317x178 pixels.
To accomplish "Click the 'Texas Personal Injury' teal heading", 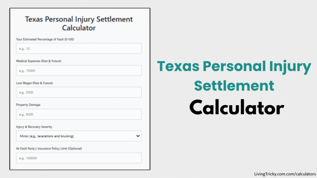I will [234, 66].
